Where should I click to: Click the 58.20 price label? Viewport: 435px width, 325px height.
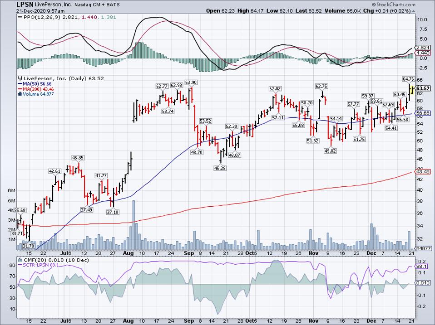point(307,103)
